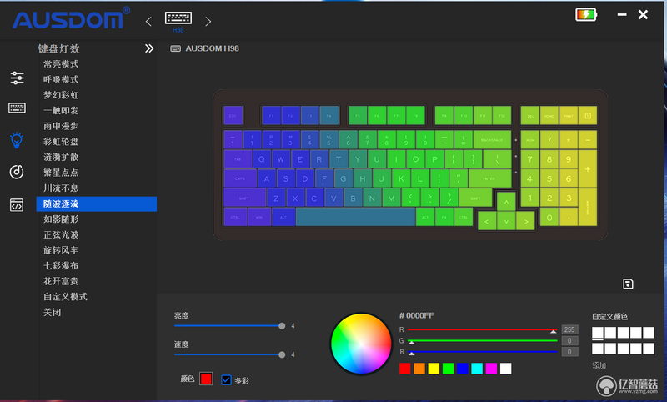Click the AUSDOM logo
The image size is (667, 402).
[x=71, y=18]
